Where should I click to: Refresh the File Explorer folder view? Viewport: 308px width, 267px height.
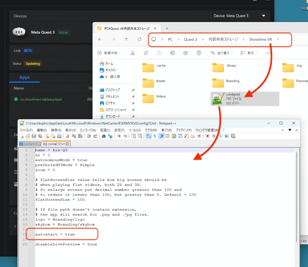pos(140,39)
